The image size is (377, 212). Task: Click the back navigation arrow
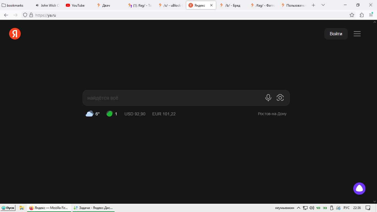(6, 15)
